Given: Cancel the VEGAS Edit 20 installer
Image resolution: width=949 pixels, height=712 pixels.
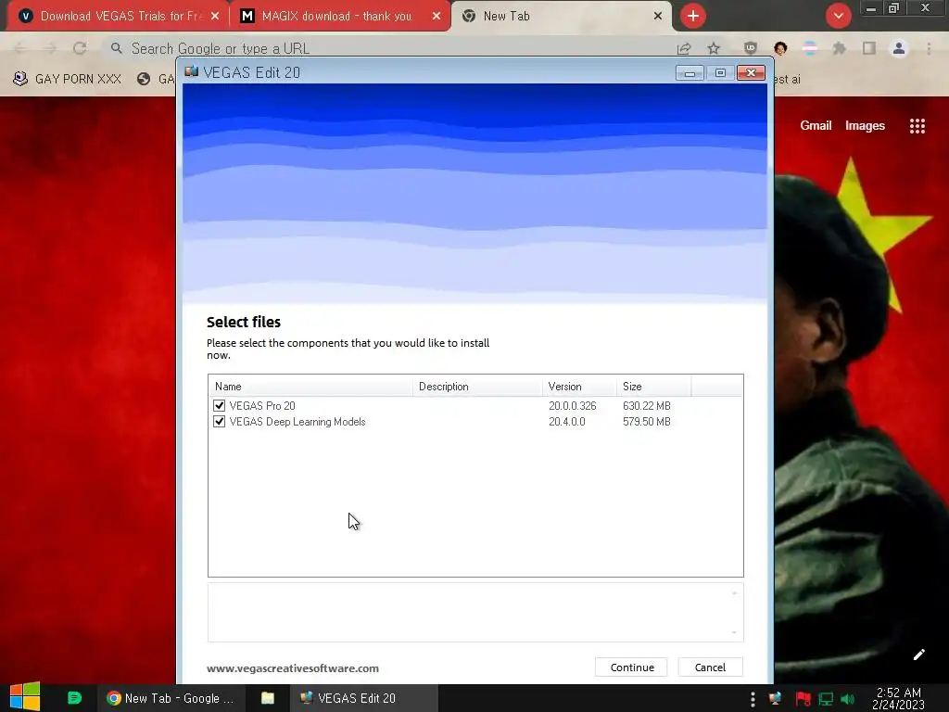Looking at the screenshot, I should pos(710,667).
